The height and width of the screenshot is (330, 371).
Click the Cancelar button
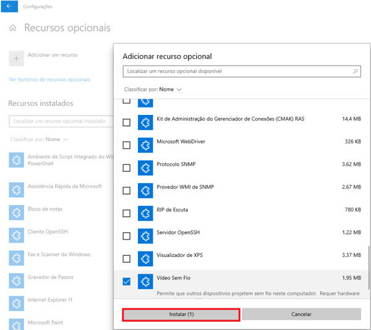[301, 314]
